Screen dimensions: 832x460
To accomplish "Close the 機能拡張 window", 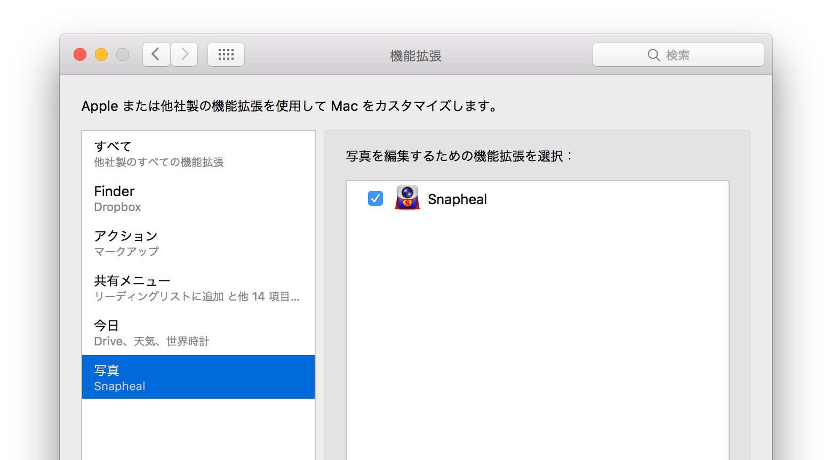I will (x=80, y=54).
